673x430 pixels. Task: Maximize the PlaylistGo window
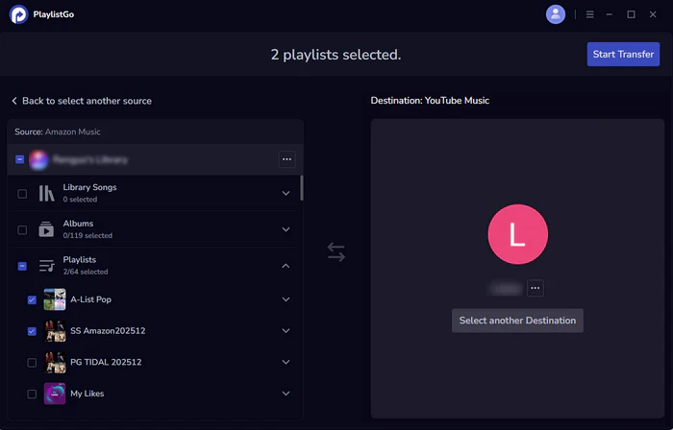631,14
